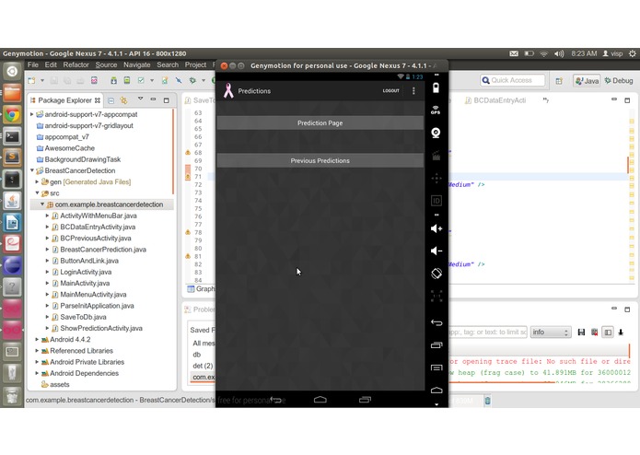Image resolution: width=640 pixels, height=455 pixels.
Task: Click home icon in Genymotion side toolbar
Action: click(436, 391)
